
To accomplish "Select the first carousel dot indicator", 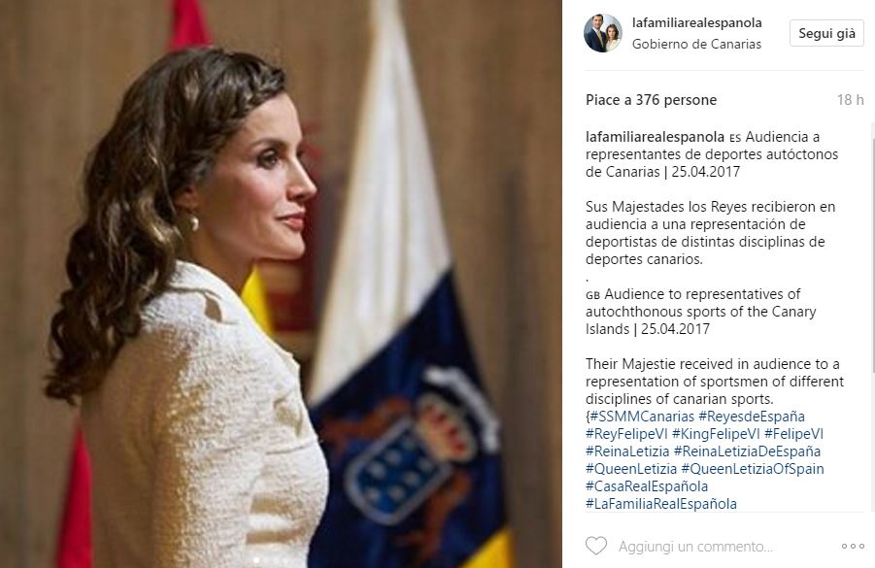I will (256, 560).
